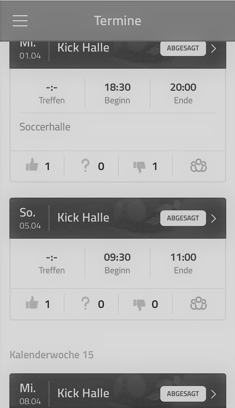The image size is (235, 408).
Task: Open the hamburger navigation menu
Action: coord(20,21)
